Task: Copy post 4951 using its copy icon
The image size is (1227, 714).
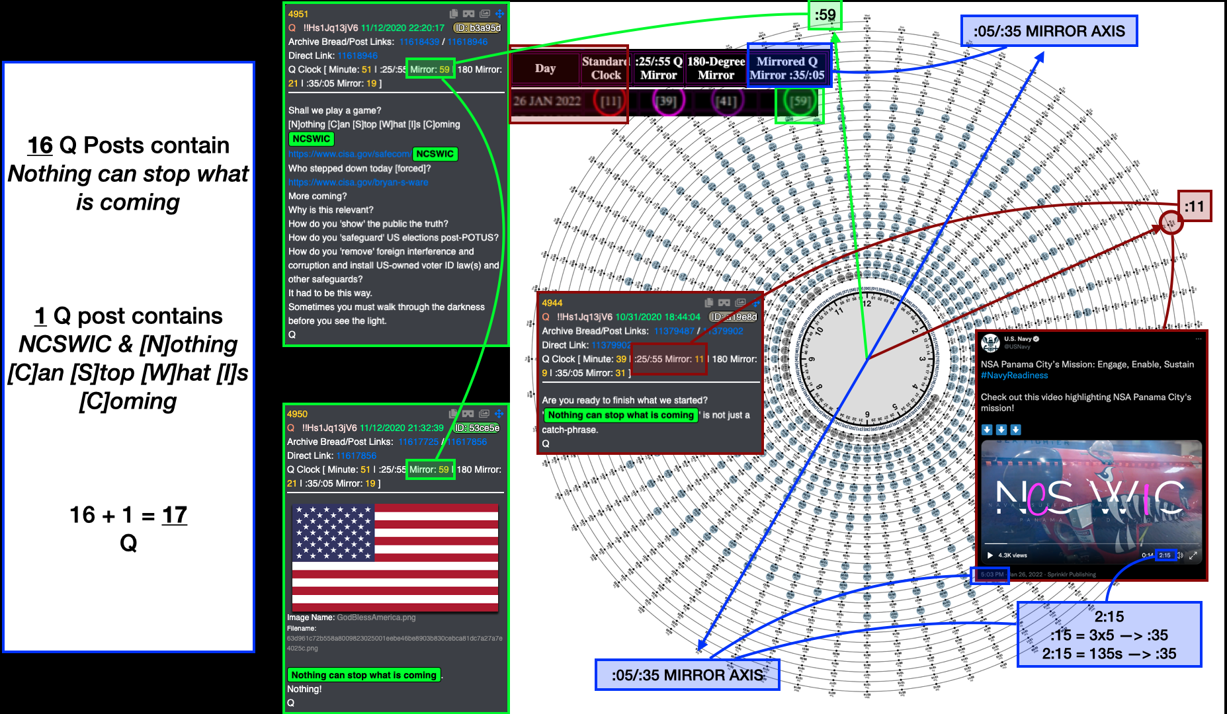Action: 454,13
